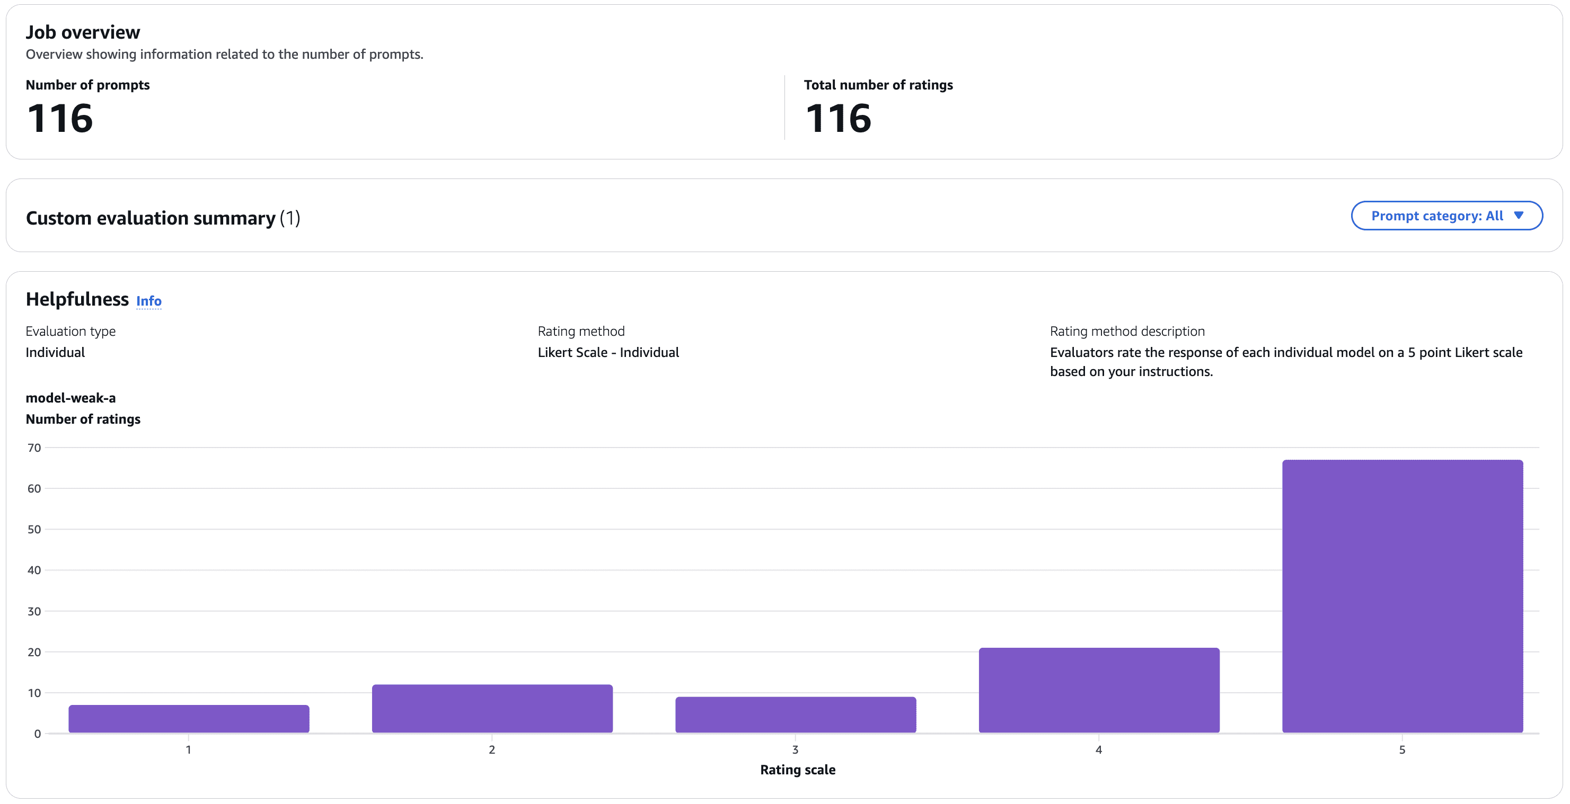Click the bar for rating 1

189,719
